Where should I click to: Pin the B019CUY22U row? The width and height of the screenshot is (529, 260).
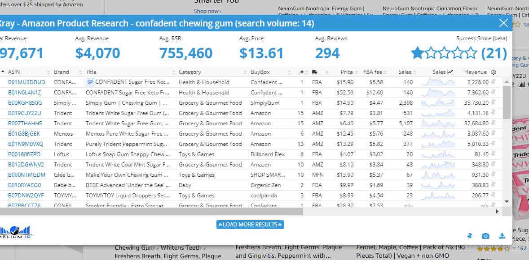pyautogui.click(x=493, y=113)
